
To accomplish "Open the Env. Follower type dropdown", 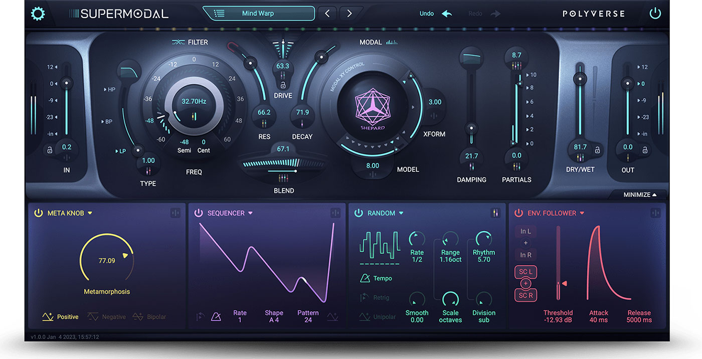I will tap(582, 213).
